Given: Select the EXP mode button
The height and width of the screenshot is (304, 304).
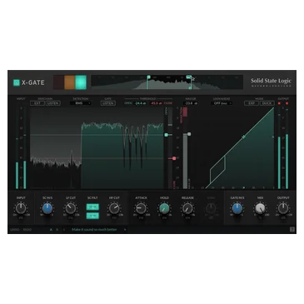Looking at the screenshot, I should point(252,103).
